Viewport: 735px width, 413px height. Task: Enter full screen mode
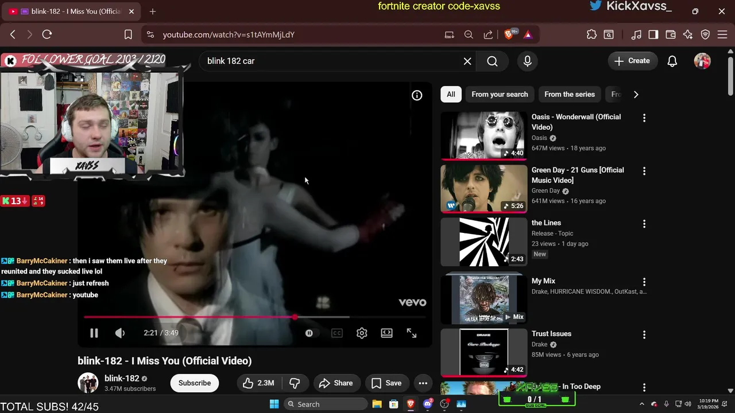tap(412, 333)
